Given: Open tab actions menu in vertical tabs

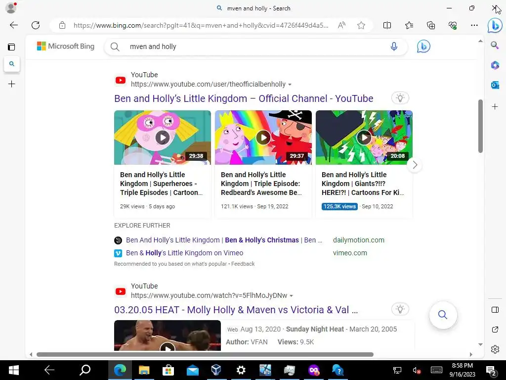Looking at the screenshot, I should pyautogui.click(x=11, y=47).
